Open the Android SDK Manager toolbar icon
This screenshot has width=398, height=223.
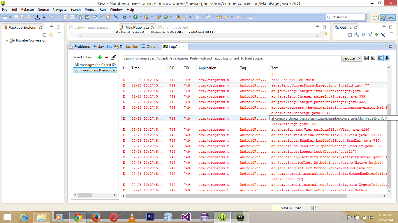80,17
